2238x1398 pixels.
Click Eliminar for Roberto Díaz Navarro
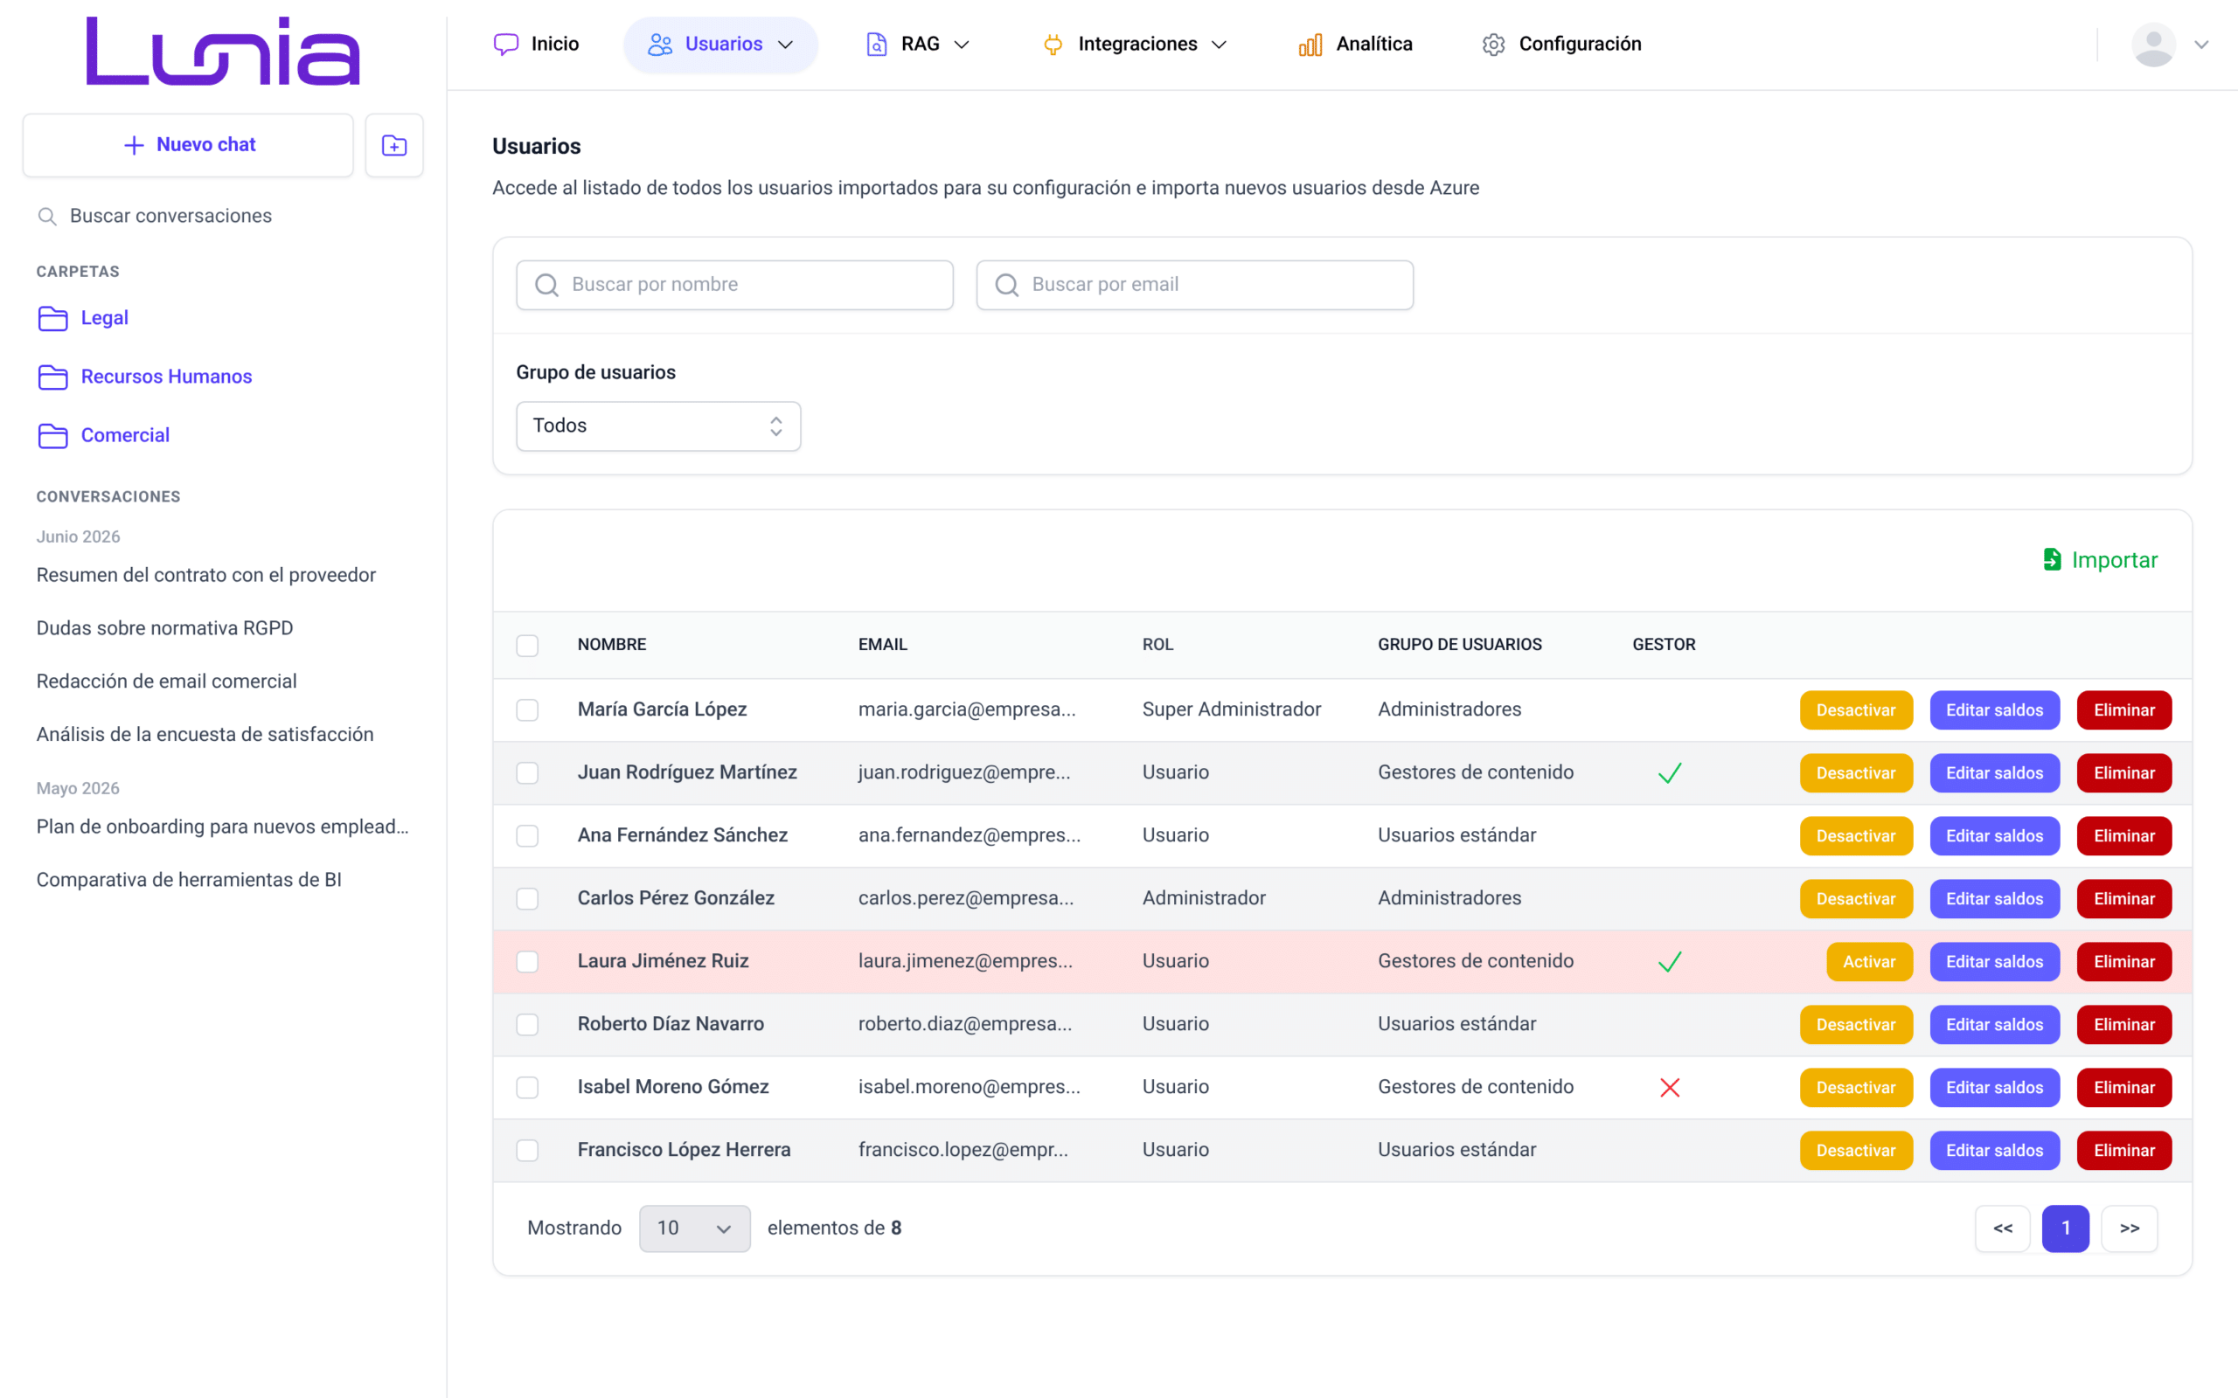(2124, 1024)
